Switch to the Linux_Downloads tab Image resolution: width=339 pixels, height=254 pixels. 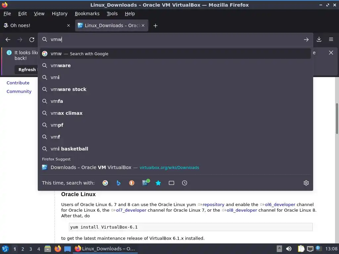pyautogui.click(x=112, y=25)
